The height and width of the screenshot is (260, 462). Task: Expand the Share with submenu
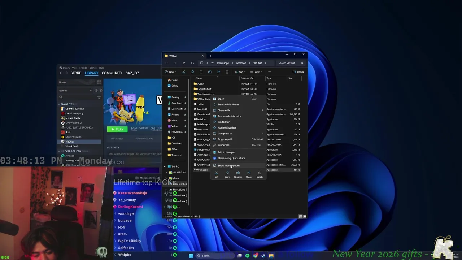(238, 110)
